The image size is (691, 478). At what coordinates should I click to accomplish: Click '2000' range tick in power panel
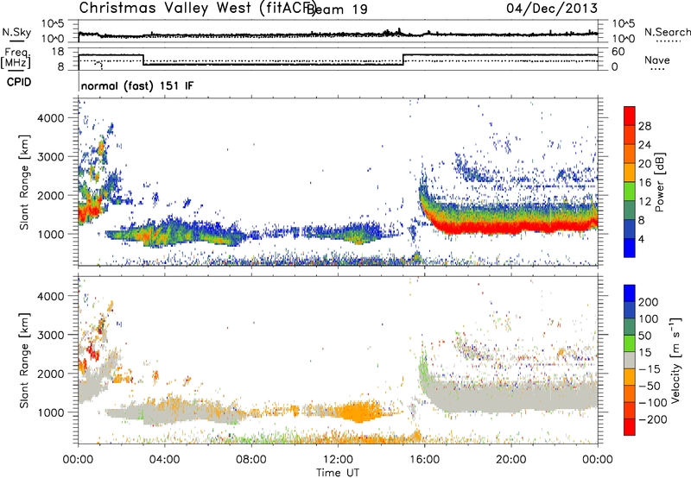50,195
